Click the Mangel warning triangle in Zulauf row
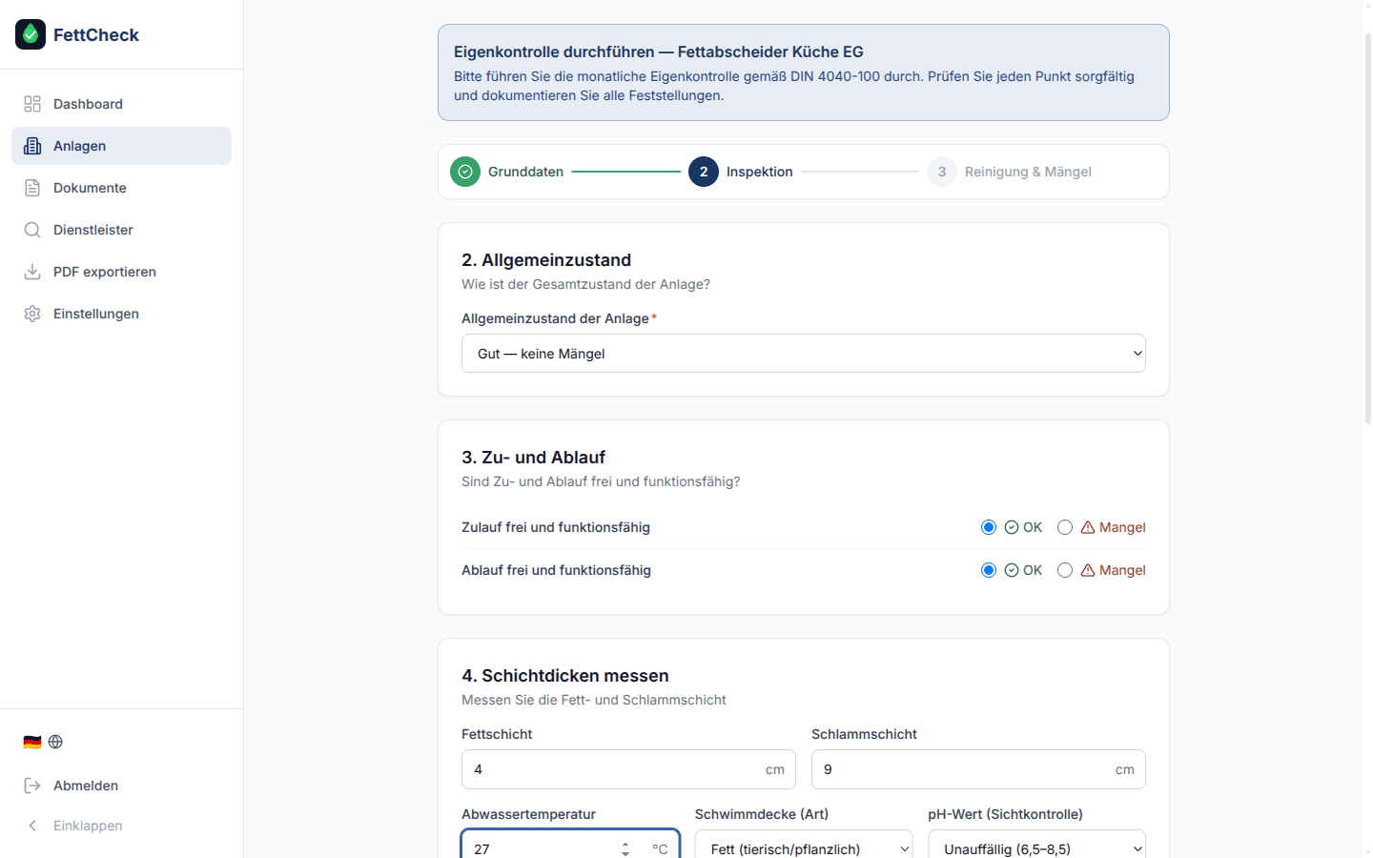The height and width of the screenshot is (858, 1373). click(1088, 527)
